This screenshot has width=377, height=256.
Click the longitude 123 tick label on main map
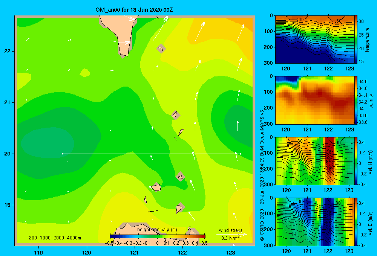(231, 252)
